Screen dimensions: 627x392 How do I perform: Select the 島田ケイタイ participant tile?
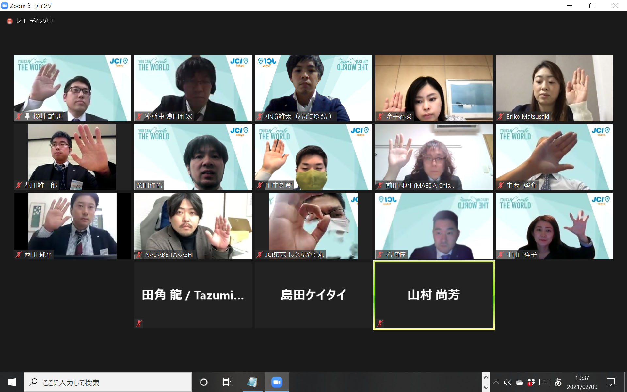click(313, 295)
